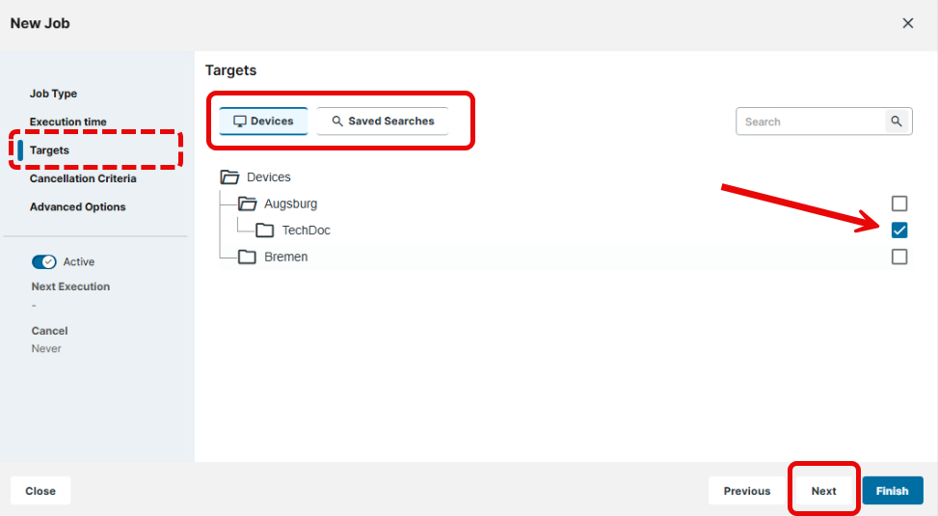
Task: Click the magnifier icon on Saved Searches
Action: [x=337, y=122]
